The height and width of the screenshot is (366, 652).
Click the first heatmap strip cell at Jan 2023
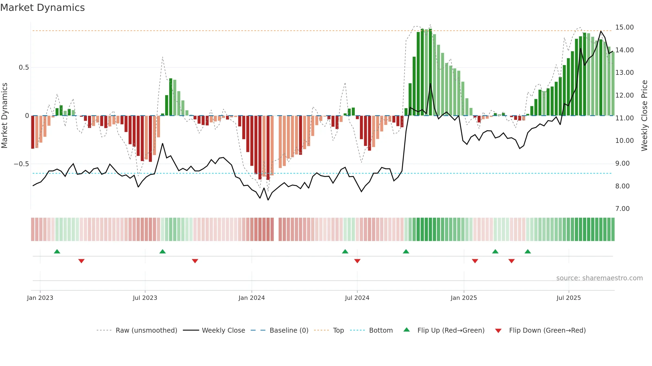click(x=33, y=229)
